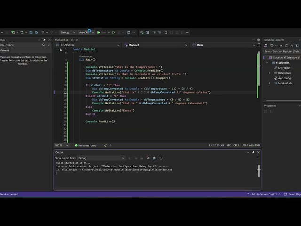
Task: Click the editor settings gear icon
Action: pyautogui.click(x=259, y=40)
